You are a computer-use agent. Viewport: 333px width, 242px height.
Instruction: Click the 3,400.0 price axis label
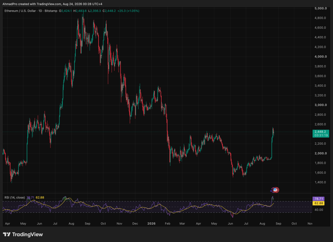[320, 86]
